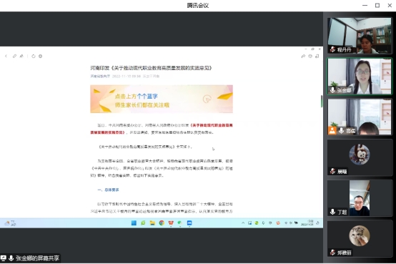The height and width of the screenshot is (264, 396).
Task: Click the article page vertical scrollbar handle
Action: pyautogui.click(x=322, y=101)
